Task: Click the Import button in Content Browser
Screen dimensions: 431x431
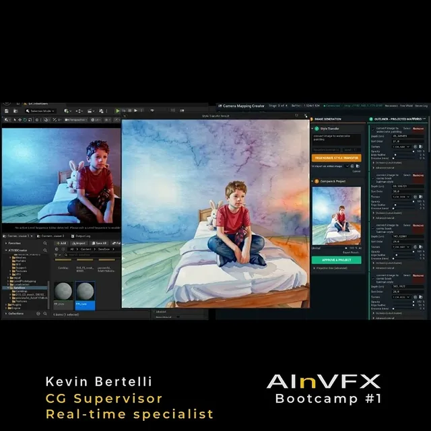Action: (x=79, y=243)
